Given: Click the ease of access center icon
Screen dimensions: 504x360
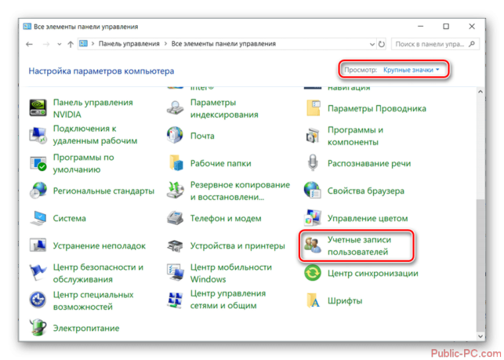Looking at the screenshot, I should point(38,300).
